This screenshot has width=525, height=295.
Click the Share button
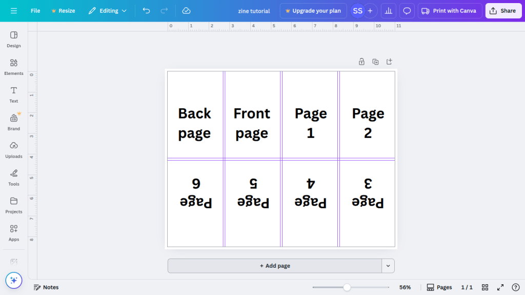coord(503,11)
